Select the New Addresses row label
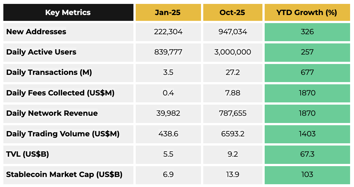Viewport: 354px width, 187px height. coord(36,32)
